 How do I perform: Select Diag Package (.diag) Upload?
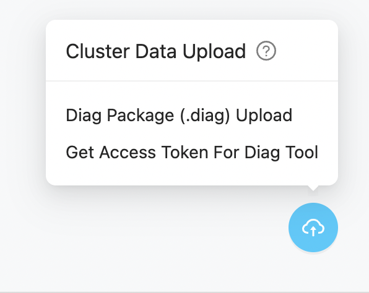(179, 115)
